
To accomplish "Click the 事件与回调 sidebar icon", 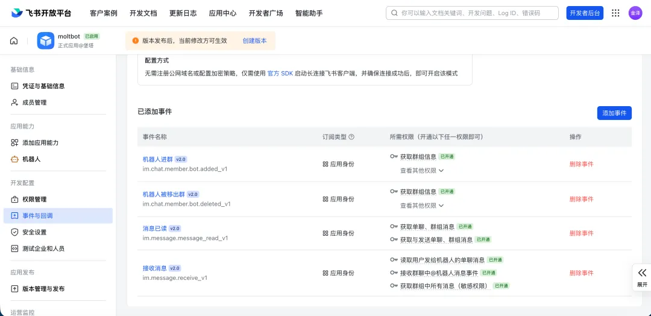I will 14,215.
